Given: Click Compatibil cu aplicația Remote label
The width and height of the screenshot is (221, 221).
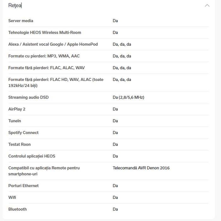Looking at the screenshot, I should (x=44, y=171).
